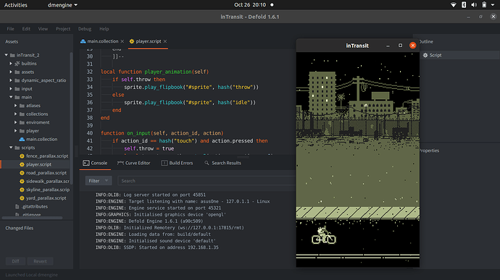Expand the dynamic_aspect_ratio folder
The height and width of the screenshot is (280, 500).
coord(11,80)
